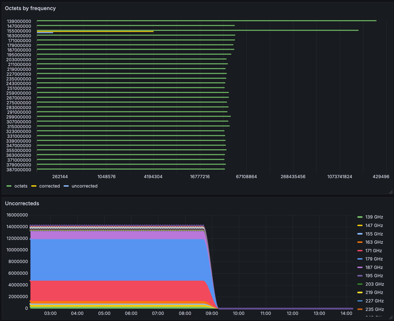Toggle the 163 GHz series label
This screenshot has height=321, width=394.
tap(374, 242)
